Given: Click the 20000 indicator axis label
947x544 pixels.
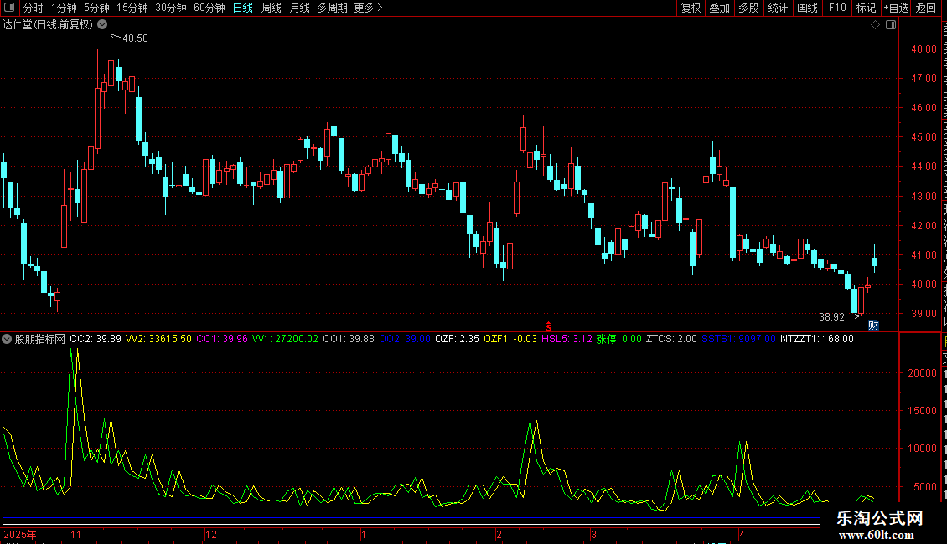Looking at the screenshot, I should click(x=922, y=373).
